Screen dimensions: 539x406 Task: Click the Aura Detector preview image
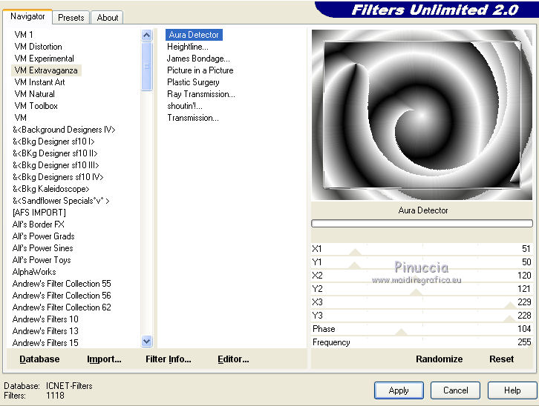pyautogui.click(x=422, y=115)
